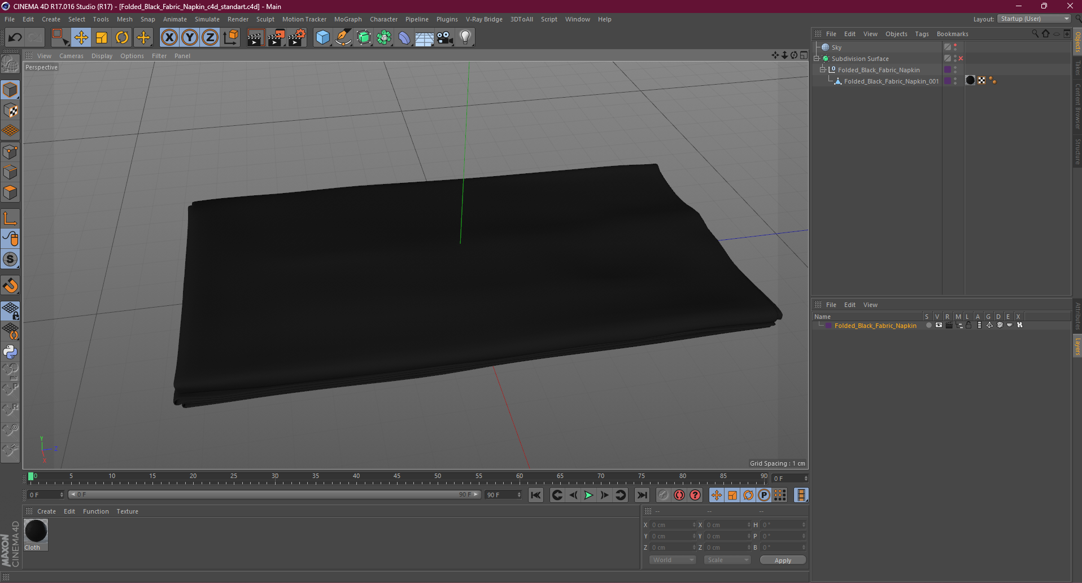Toggle Y axis lock
The image size is (1082, 583).
point(190,38)
